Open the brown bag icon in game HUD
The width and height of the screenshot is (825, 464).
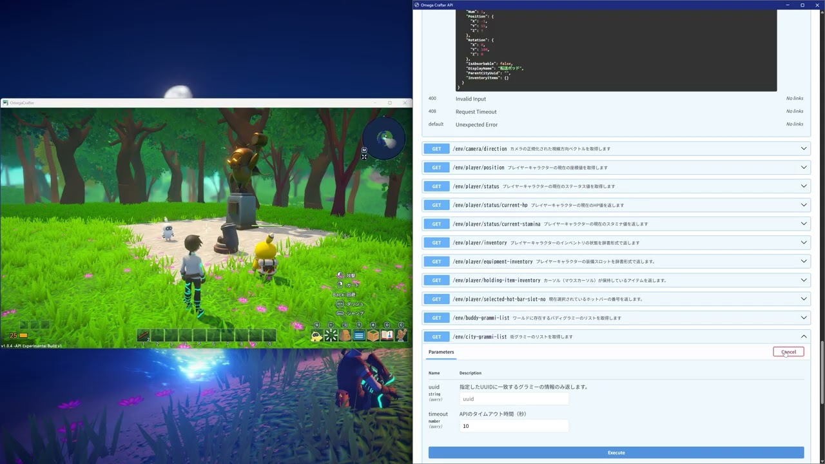(x=345, y=335)
